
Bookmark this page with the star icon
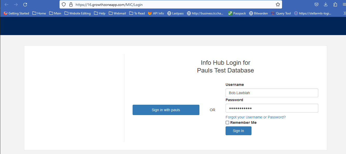point(278,5)
